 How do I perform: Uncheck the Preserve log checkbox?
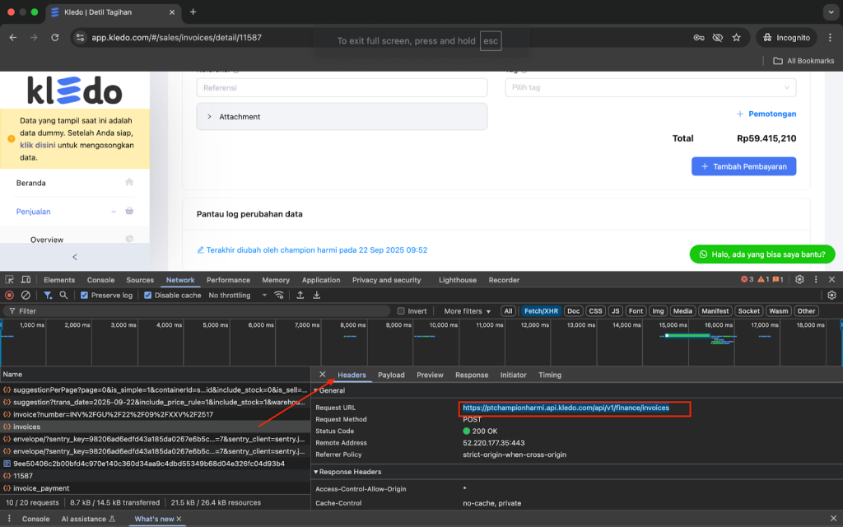(84, 295)
